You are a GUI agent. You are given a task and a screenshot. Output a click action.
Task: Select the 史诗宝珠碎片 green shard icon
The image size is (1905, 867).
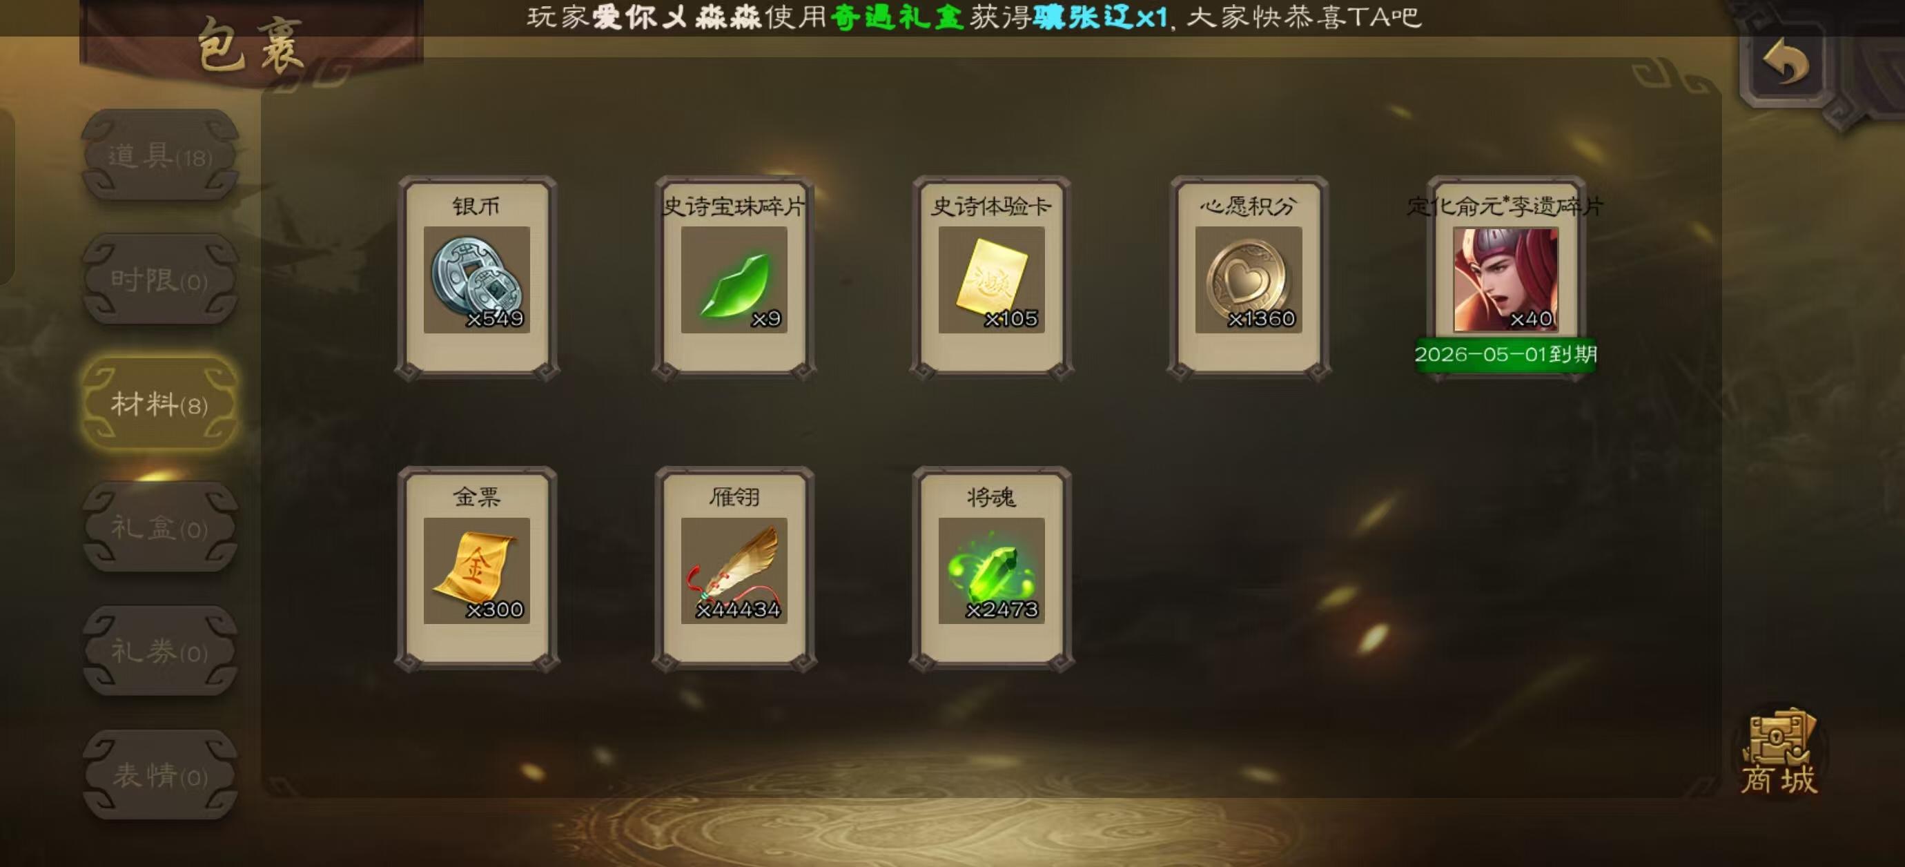(734, 280)
